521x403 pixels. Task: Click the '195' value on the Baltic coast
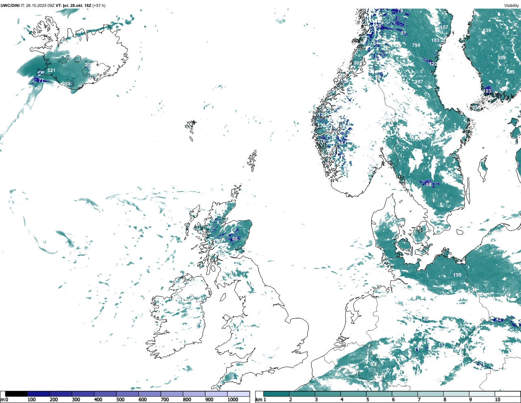click(x=458, y=275)
